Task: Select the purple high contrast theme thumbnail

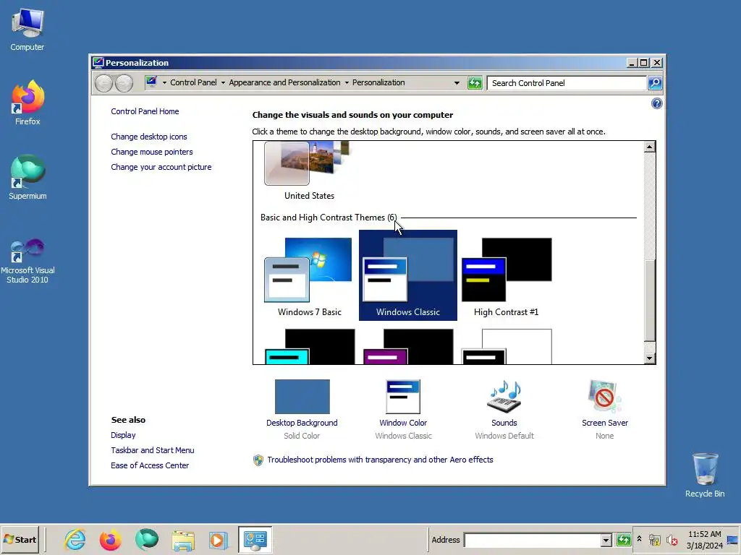Action: [408, 347]
